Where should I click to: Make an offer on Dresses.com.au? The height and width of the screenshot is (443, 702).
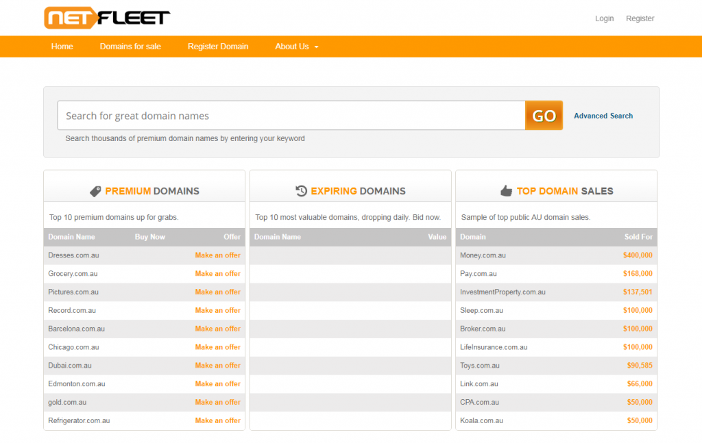click(218, 255)
